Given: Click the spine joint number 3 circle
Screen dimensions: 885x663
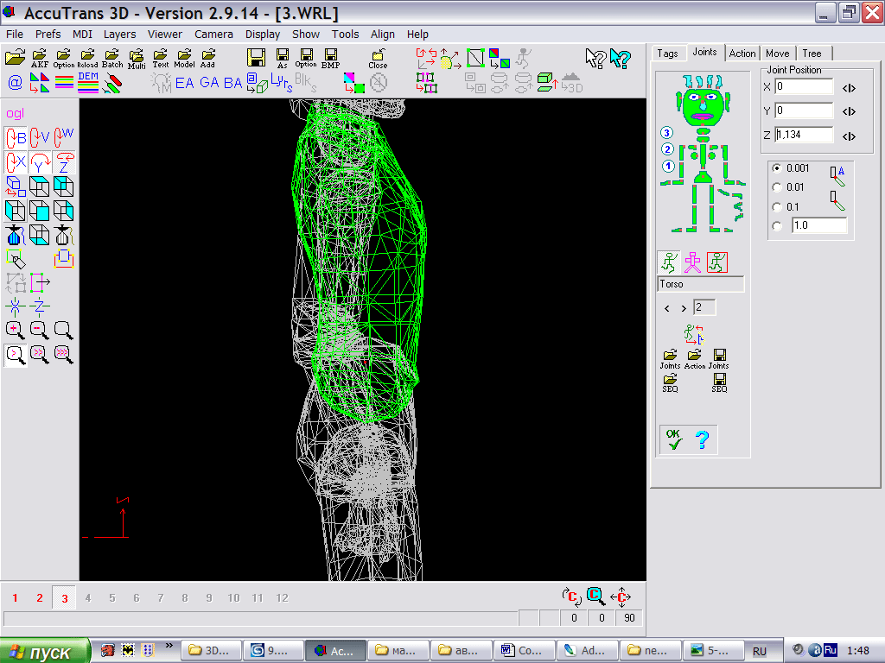Looking at the screenshot, I should (666, 132).
